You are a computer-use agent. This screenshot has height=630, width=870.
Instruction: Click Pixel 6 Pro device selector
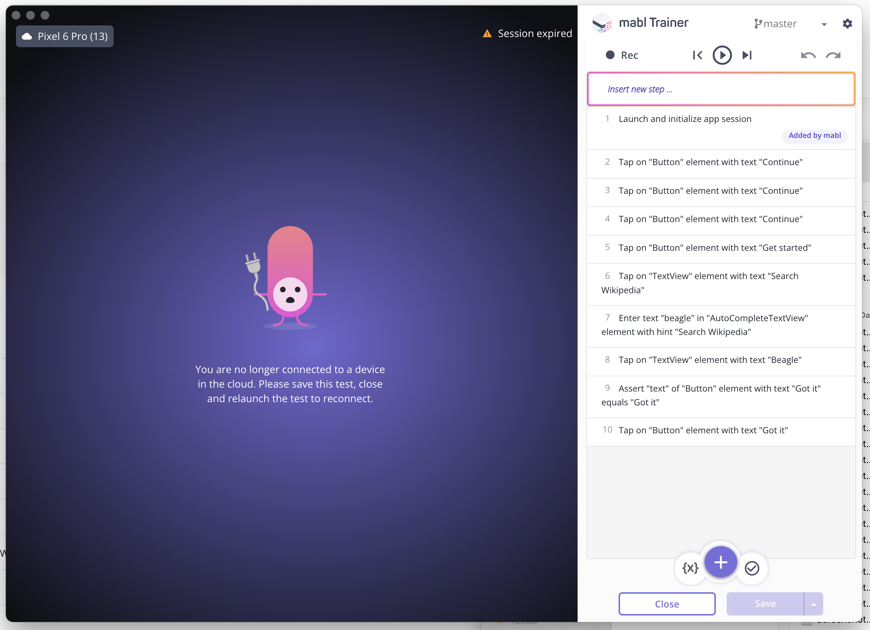coord(65,36)
